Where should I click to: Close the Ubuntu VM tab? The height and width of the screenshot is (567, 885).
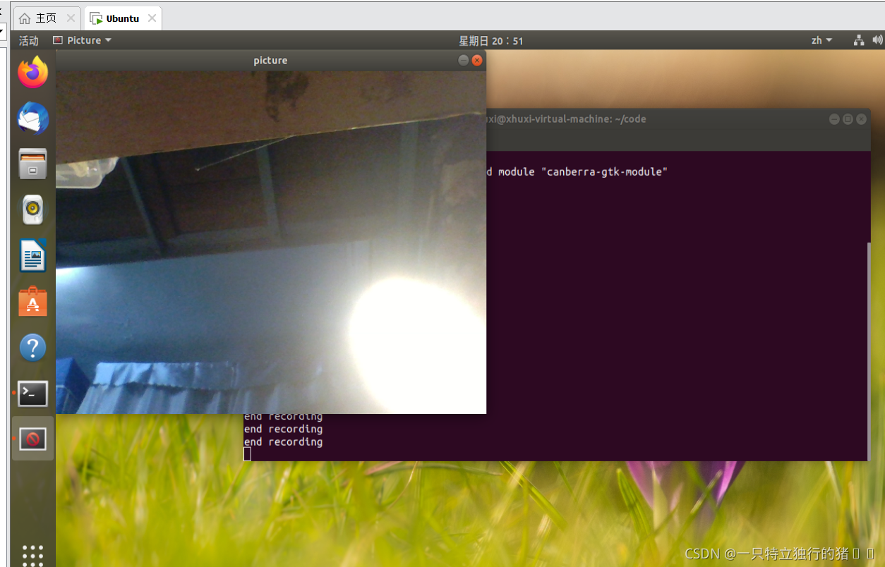[x=151, y=18]
